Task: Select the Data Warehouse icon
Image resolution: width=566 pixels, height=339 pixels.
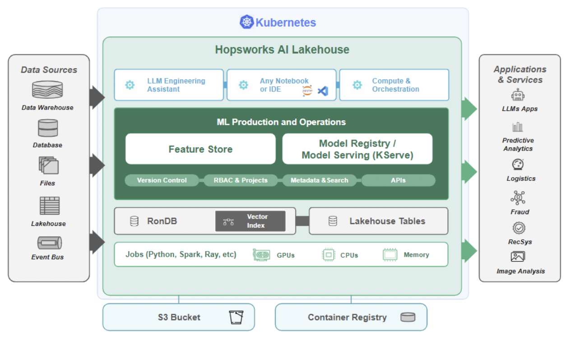Action: tap(47, 90)
